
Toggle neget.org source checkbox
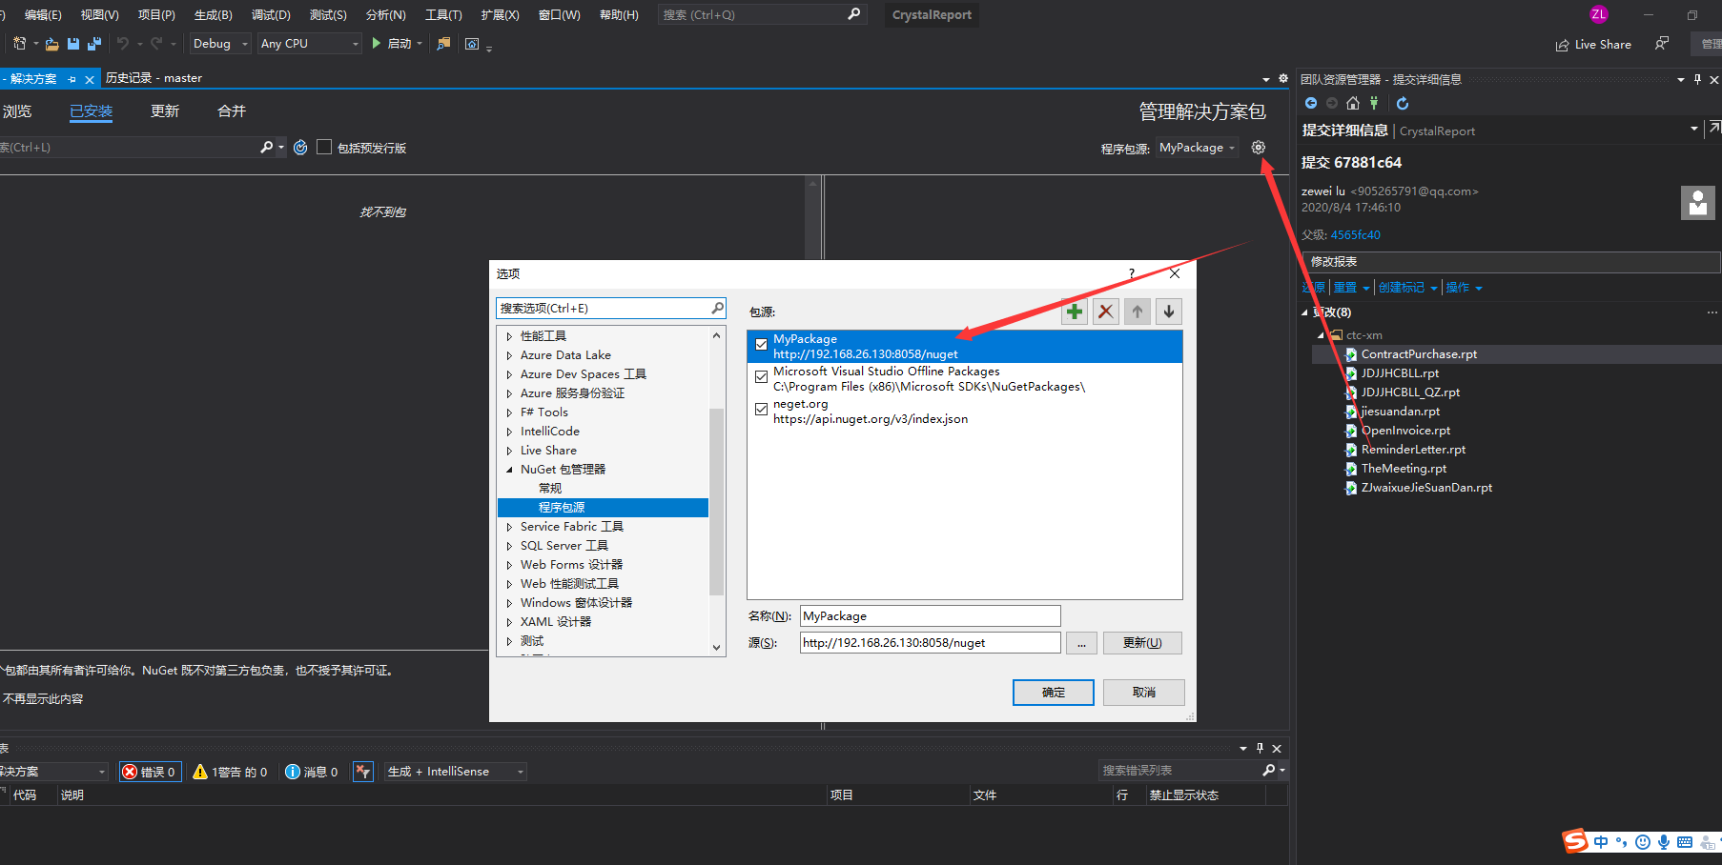click(761, 410)
